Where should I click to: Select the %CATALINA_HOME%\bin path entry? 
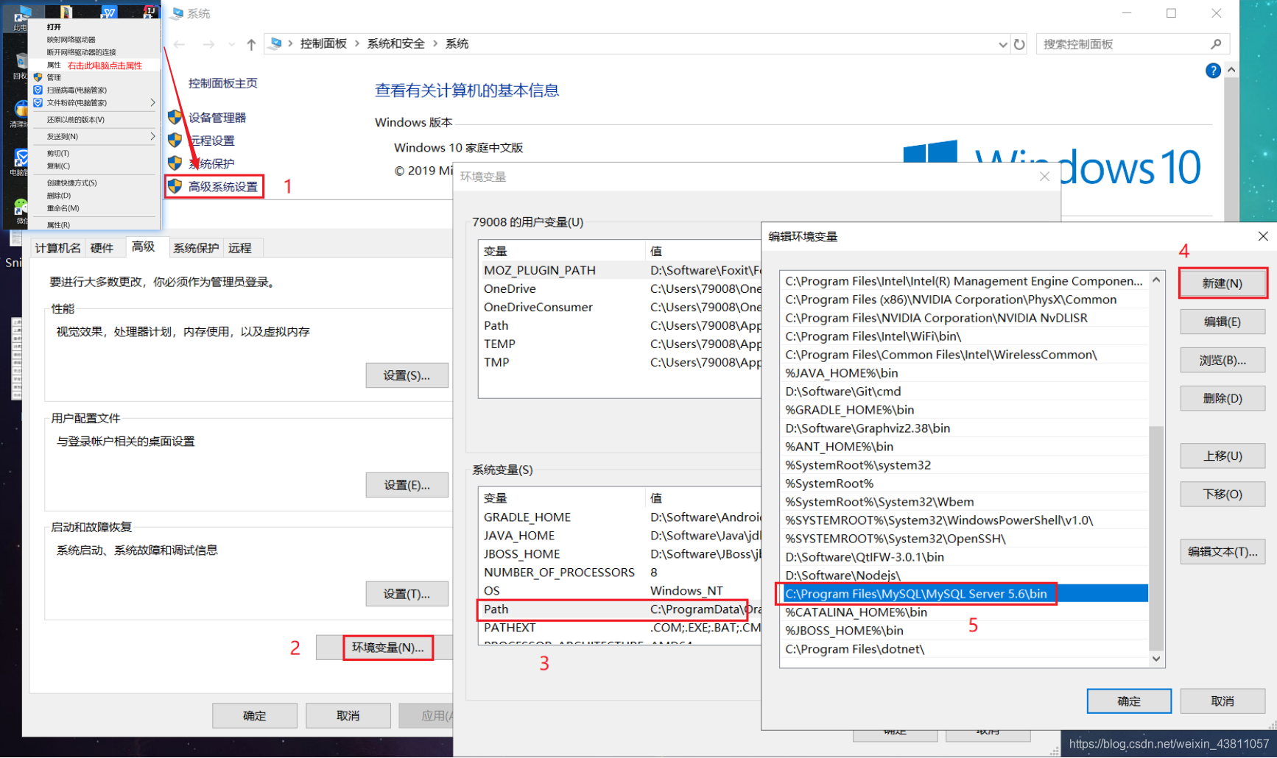(x=964, y=612)
